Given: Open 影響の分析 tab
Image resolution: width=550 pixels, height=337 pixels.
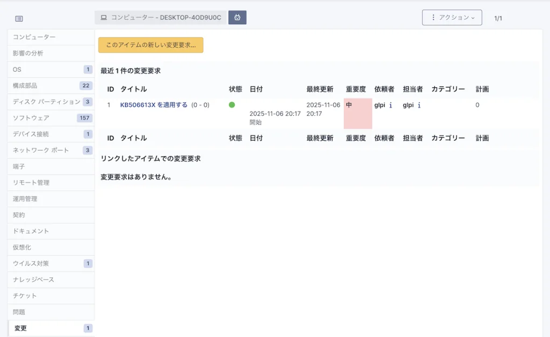Looking at the screenshot, I should pos(51,53).
